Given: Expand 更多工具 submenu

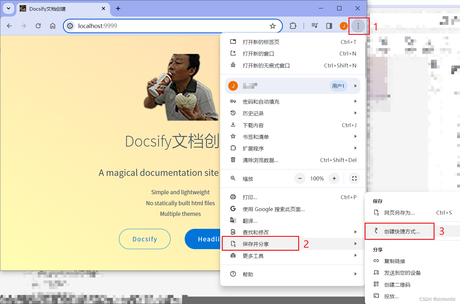Looking at the screenshot, I should coord(293,256).
